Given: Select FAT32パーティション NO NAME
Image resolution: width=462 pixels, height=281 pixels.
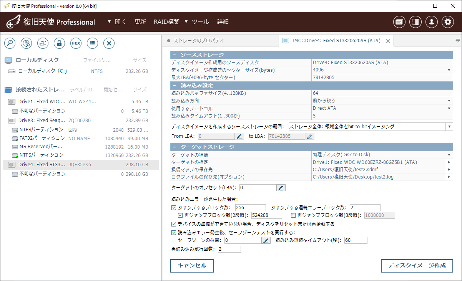Looking at the screenshot, I should point(81,138).
